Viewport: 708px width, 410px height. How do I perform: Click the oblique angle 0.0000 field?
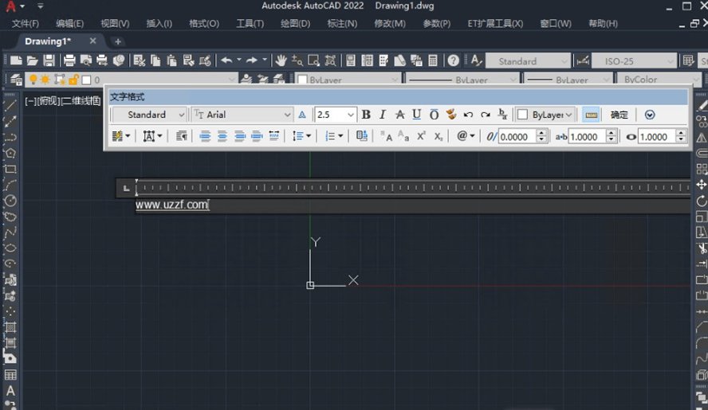click(x=517, y=137)
